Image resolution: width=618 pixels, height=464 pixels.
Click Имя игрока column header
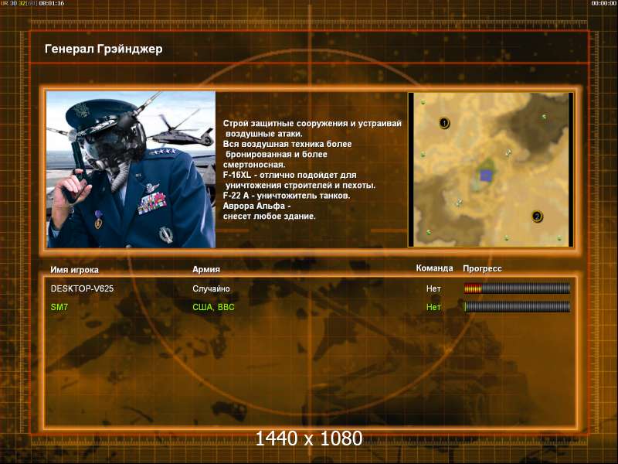coord(74,270)
